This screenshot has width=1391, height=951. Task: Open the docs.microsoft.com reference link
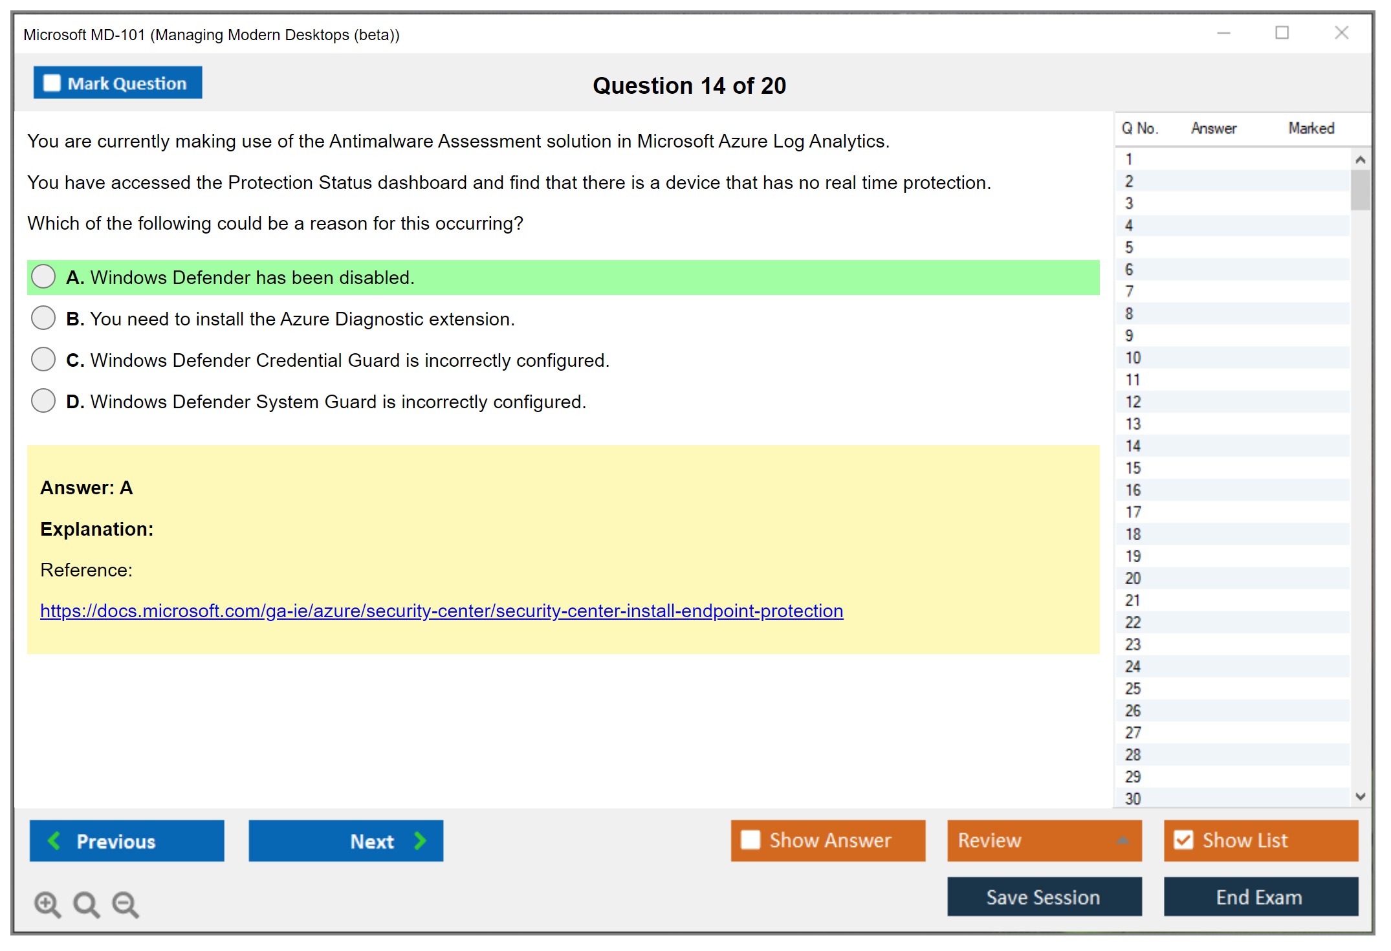pos(441,611)
